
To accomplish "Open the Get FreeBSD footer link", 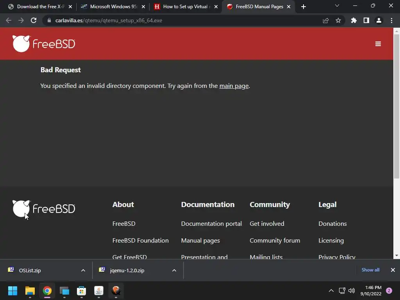I will click(130, 257).
